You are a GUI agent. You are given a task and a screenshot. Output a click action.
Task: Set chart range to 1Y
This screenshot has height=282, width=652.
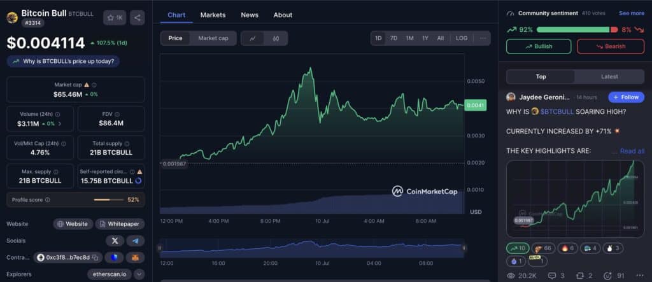(425, 38)
